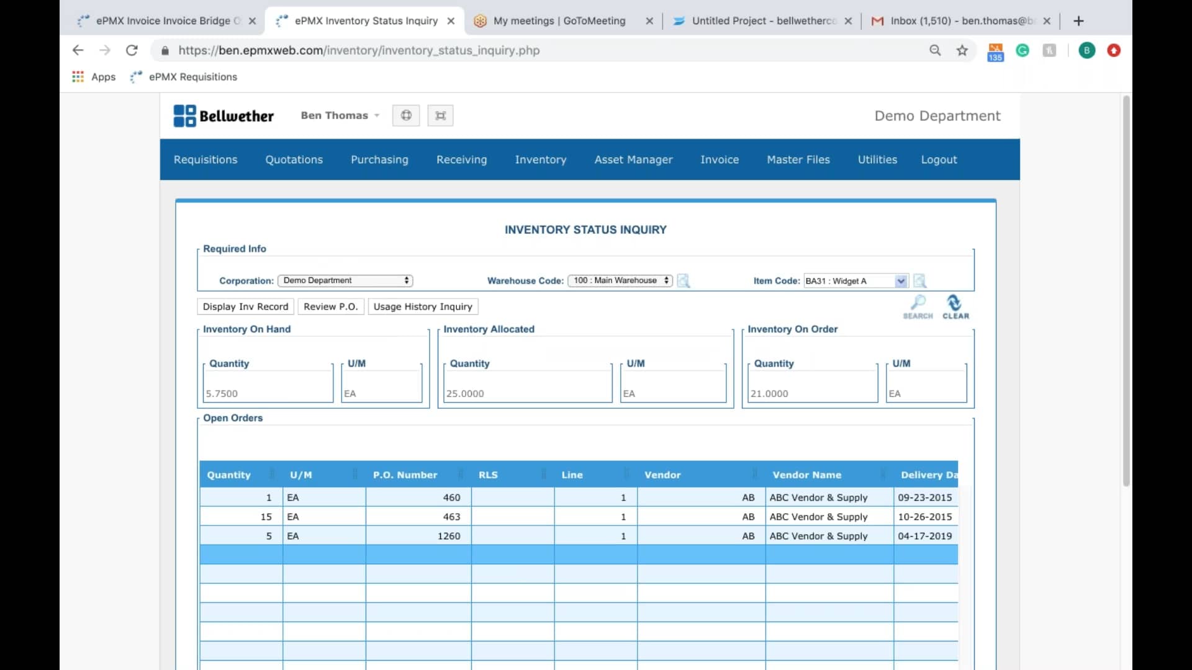This screenshot has height=670, width=1192.
Task: Open the Receiving menu
Action: click(461, 159)
